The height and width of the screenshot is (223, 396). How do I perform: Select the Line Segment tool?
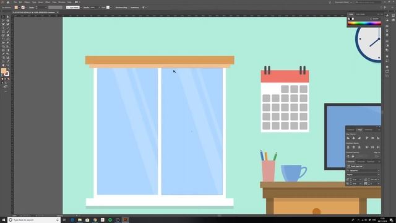[8, 27]
